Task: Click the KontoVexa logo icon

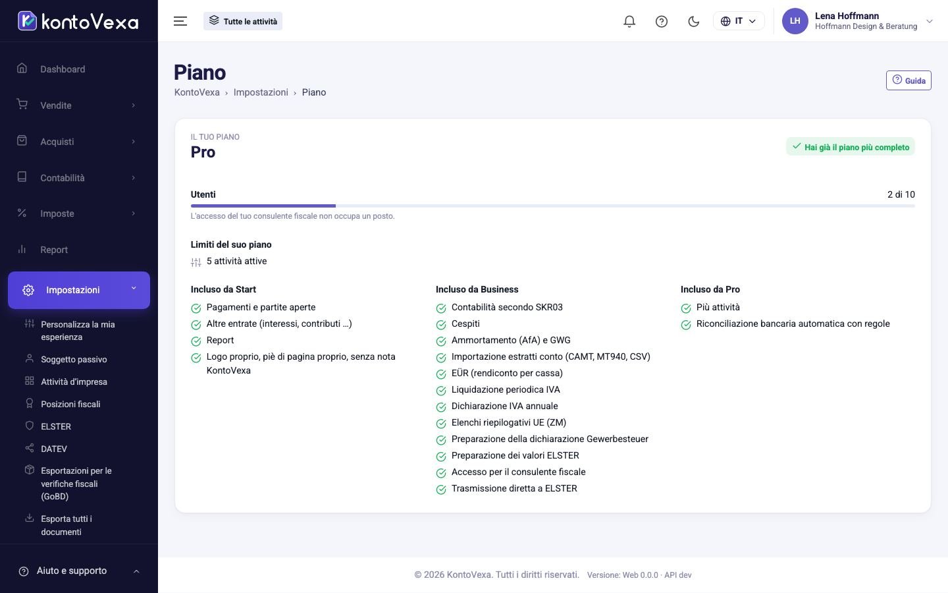Action: click(x=27, y=21)
